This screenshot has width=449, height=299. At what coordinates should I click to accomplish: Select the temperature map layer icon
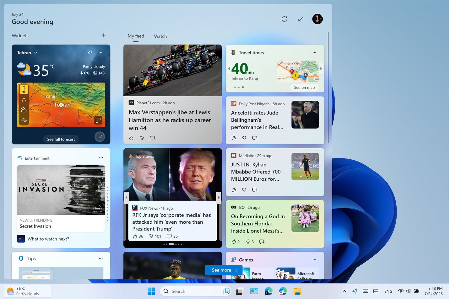[24, 90]
